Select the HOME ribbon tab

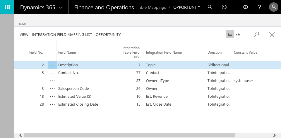(x=22, y=24)
